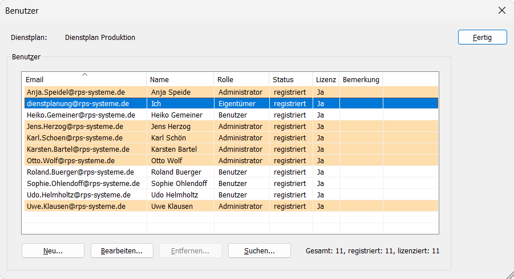This screenshot has width=514, height=279.
Task: Click Benutzer role of Heiko Gemeiner
Action: click(241, 115)
